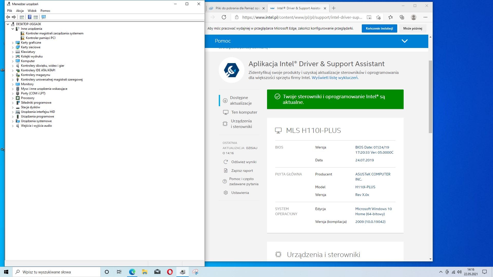Screen dimensions: 493x277
Task: Open the Akcja menu
Action: [20, 11]
